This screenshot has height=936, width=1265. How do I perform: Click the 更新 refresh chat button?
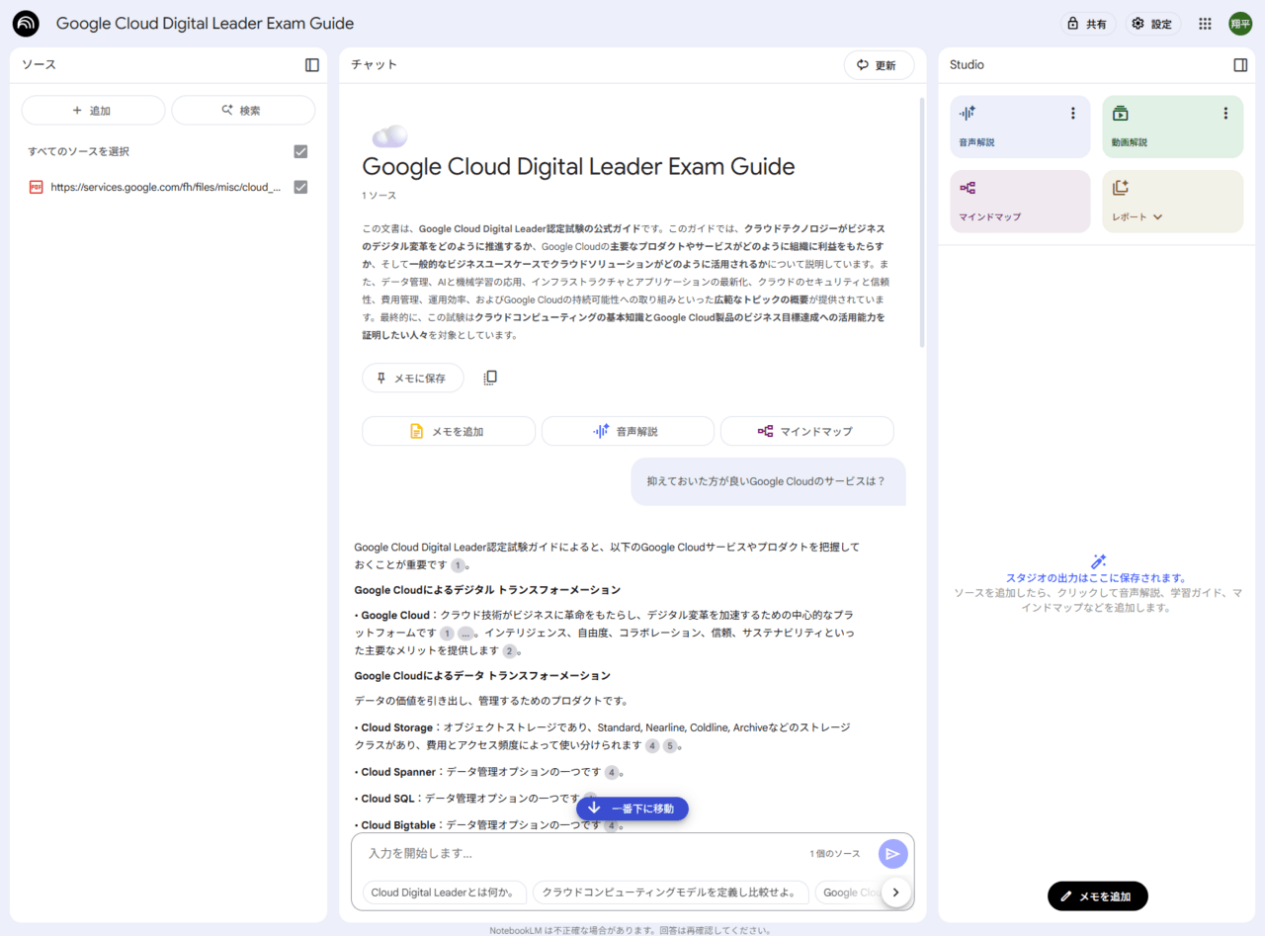click(879, 65)
